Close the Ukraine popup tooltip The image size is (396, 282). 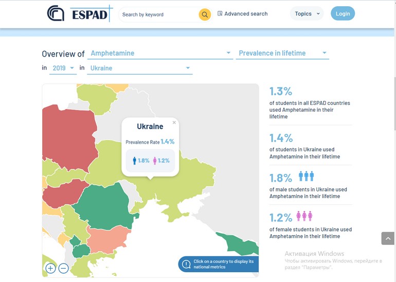(174, 122)
